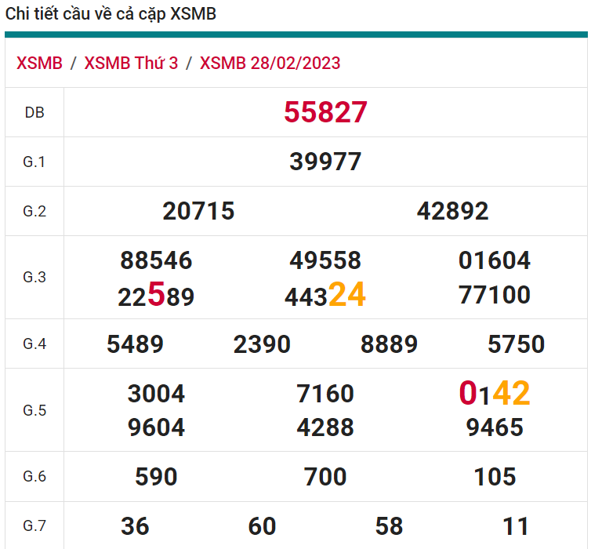Select the G.7 number 58
591x549 pixels.
(x=389, y=526)
